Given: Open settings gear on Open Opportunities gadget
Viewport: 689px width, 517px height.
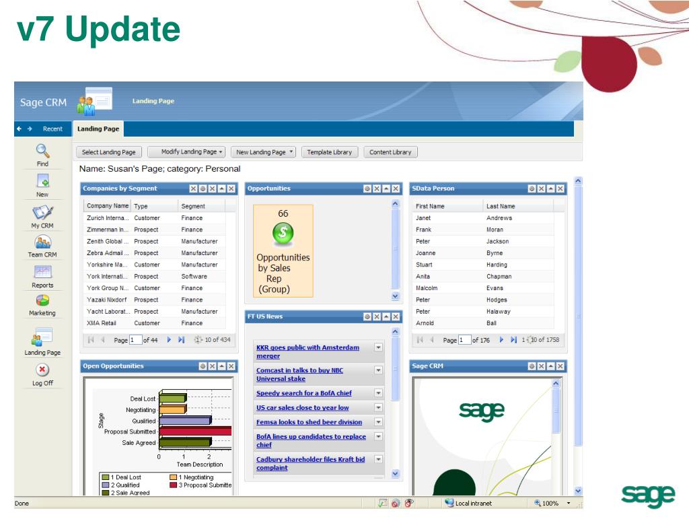Looking at the screenshot, I should [x=203, y=366].
